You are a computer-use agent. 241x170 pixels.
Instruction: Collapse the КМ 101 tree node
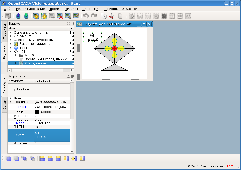(x=11, y=51)
